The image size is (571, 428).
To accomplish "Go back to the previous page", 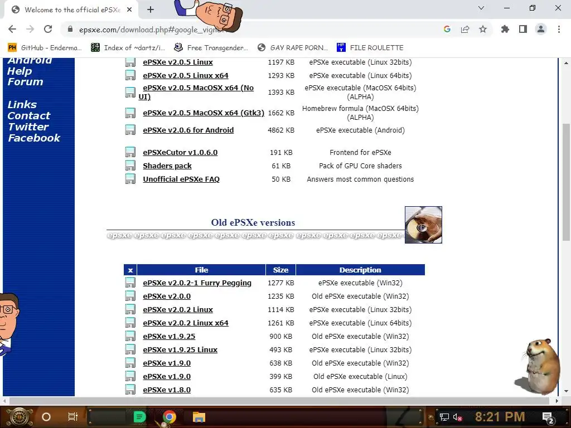I will (x=12, y=29).
